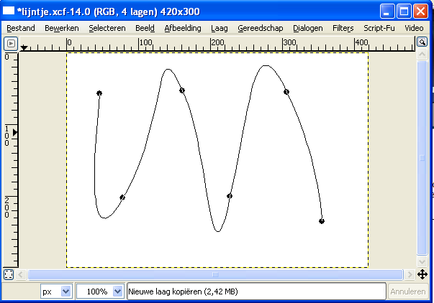Open the Bestand menu
This screenshot has height=303, width=434.
pyautogui.click(x=21, y=28)
